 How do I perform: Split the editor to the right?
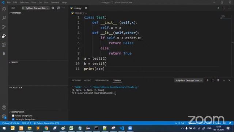(x=224, y=8)
